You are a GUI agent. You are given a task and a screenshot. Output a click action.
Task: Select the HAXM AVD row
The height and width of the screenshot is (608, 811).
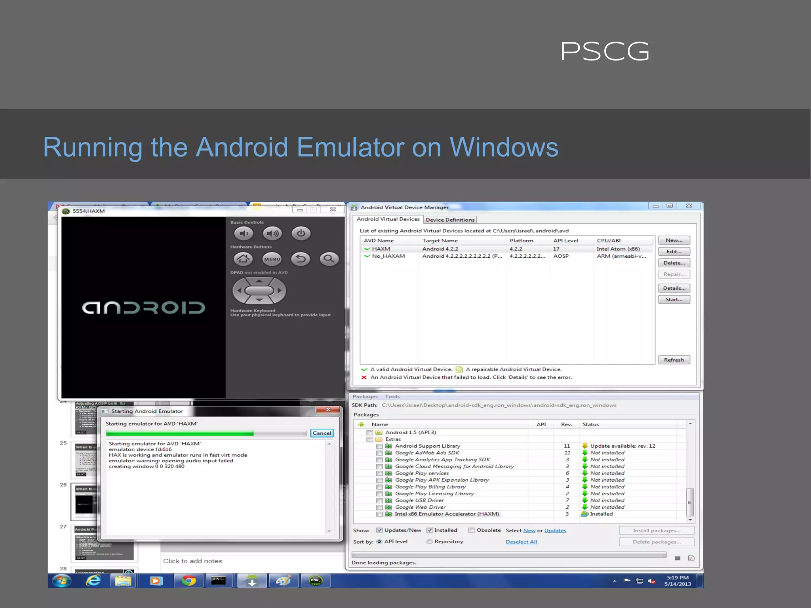point(507,249)
